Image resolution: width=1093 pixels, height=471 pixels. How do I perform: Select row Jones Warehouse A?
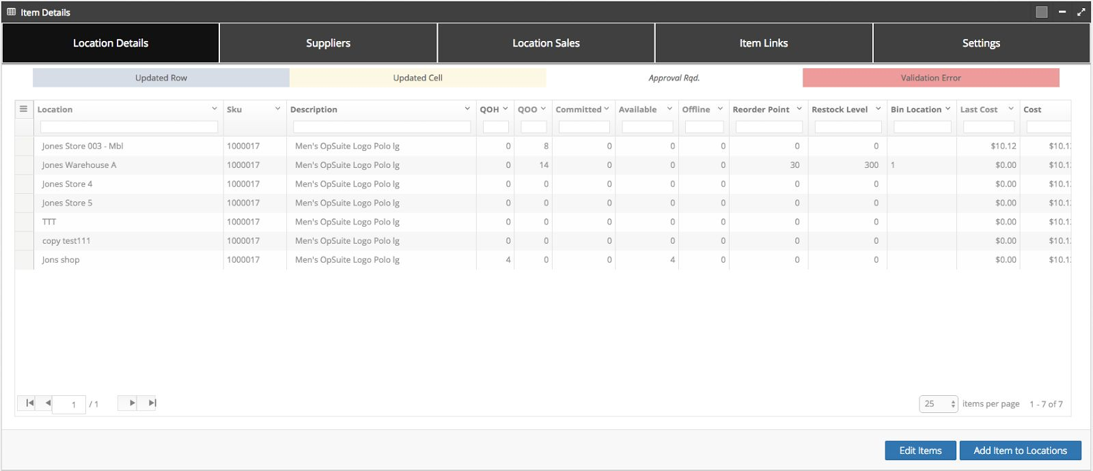click(543, 165)
